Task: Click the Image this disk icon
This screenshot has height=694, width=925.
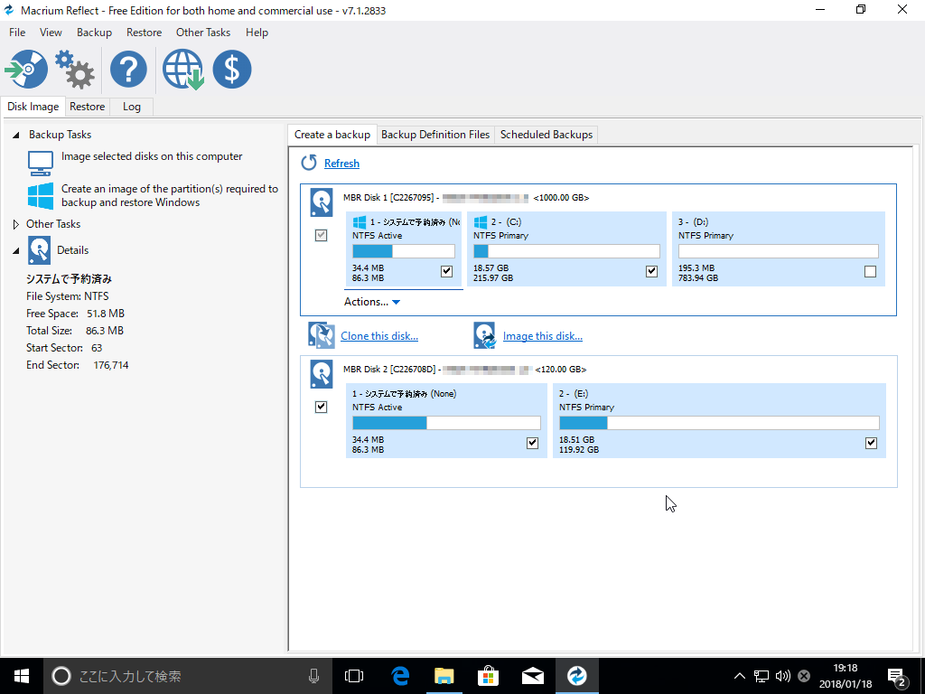Action: coord(484,335)
